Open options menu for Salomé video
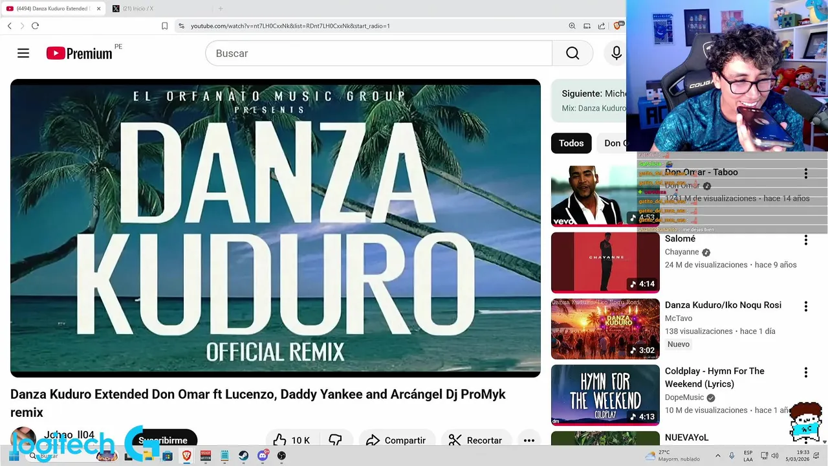Viewport: 828px width, 466px height. tap(805, 240)
